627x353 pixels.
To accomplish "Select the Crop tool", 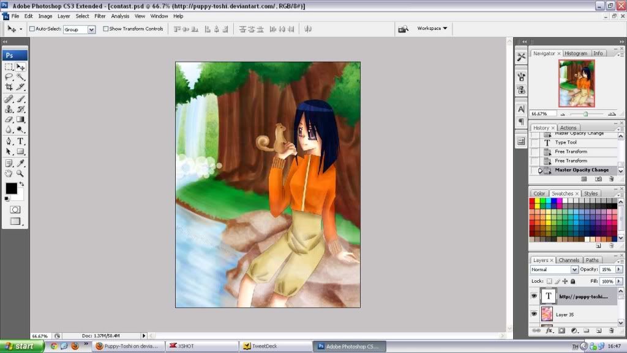I will coord(9,87).
